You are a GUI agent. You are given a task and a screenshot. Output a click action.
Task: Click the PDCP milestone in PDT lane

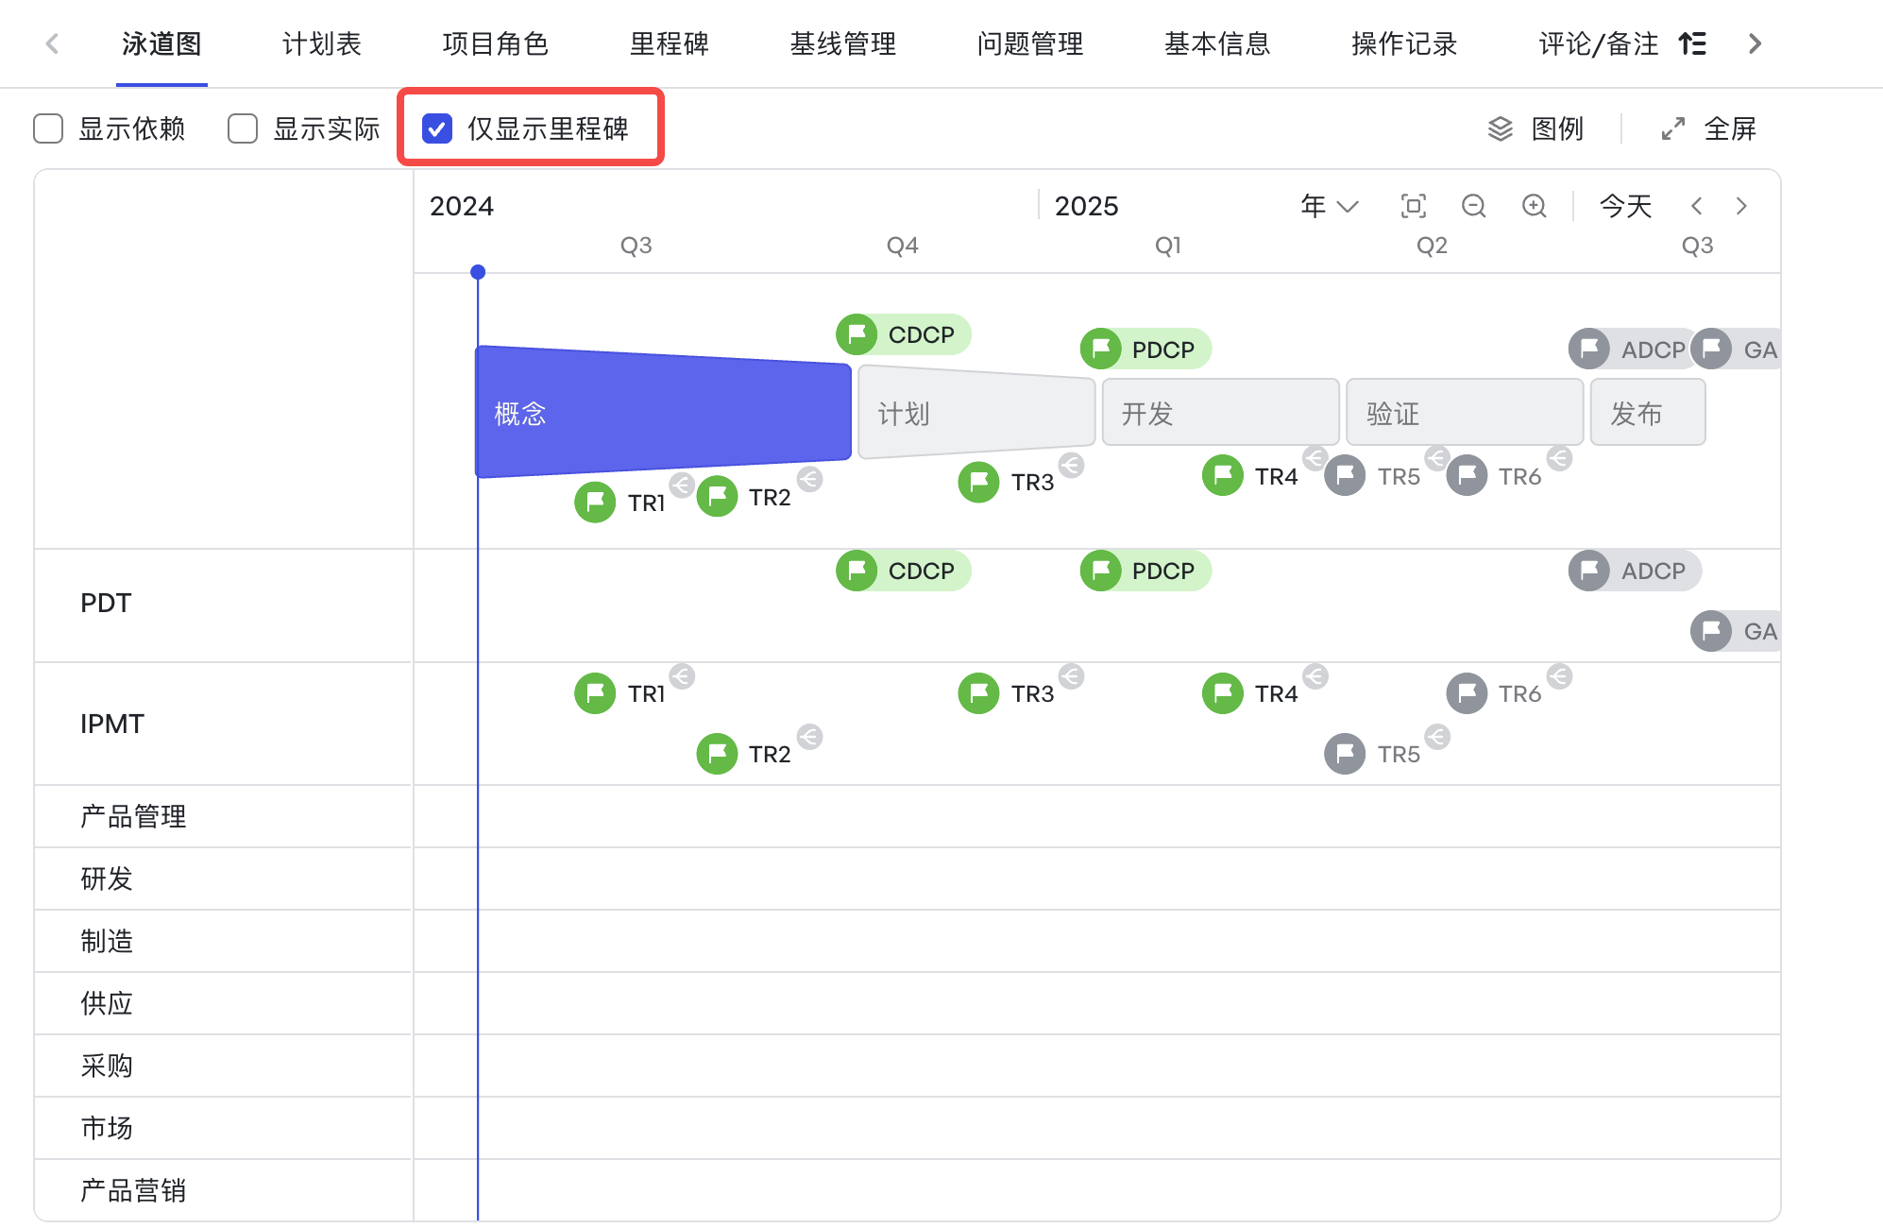click(x=1145, y=571)
